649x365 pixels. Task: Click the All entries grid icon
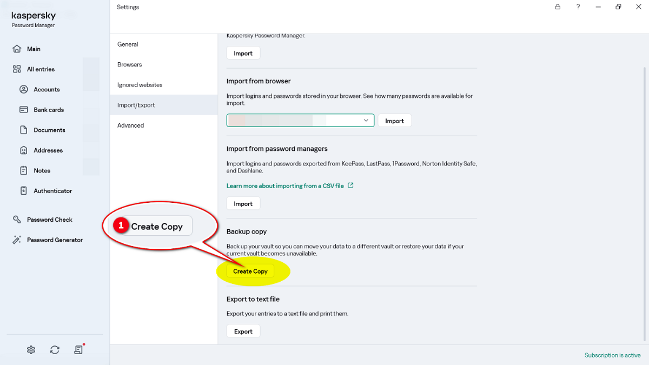tap(17, 69)
